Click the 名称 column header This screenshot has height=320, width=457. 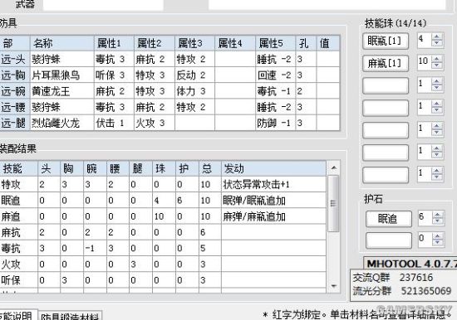pyautogui.click(x=62, y=43)
